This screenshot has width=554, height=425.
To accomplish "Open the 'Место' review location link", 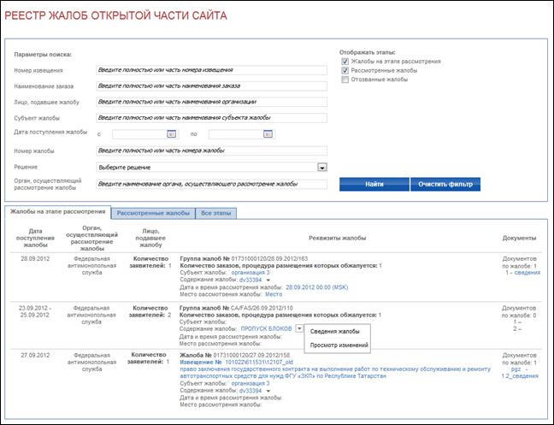I will click(274, 294).
